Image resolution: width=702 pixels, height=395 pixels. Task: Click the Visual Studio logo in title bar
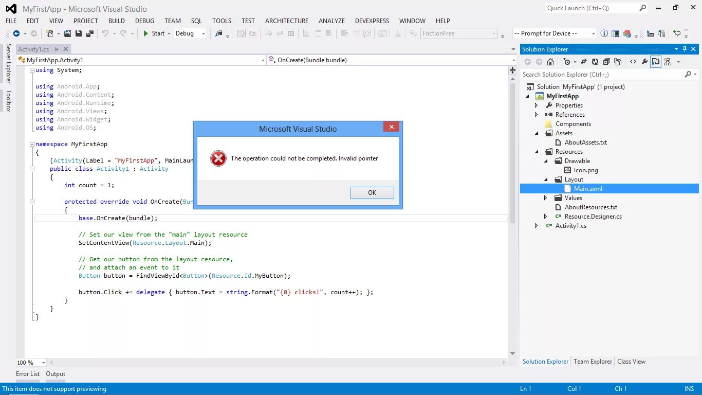click(x=11, y=9)
